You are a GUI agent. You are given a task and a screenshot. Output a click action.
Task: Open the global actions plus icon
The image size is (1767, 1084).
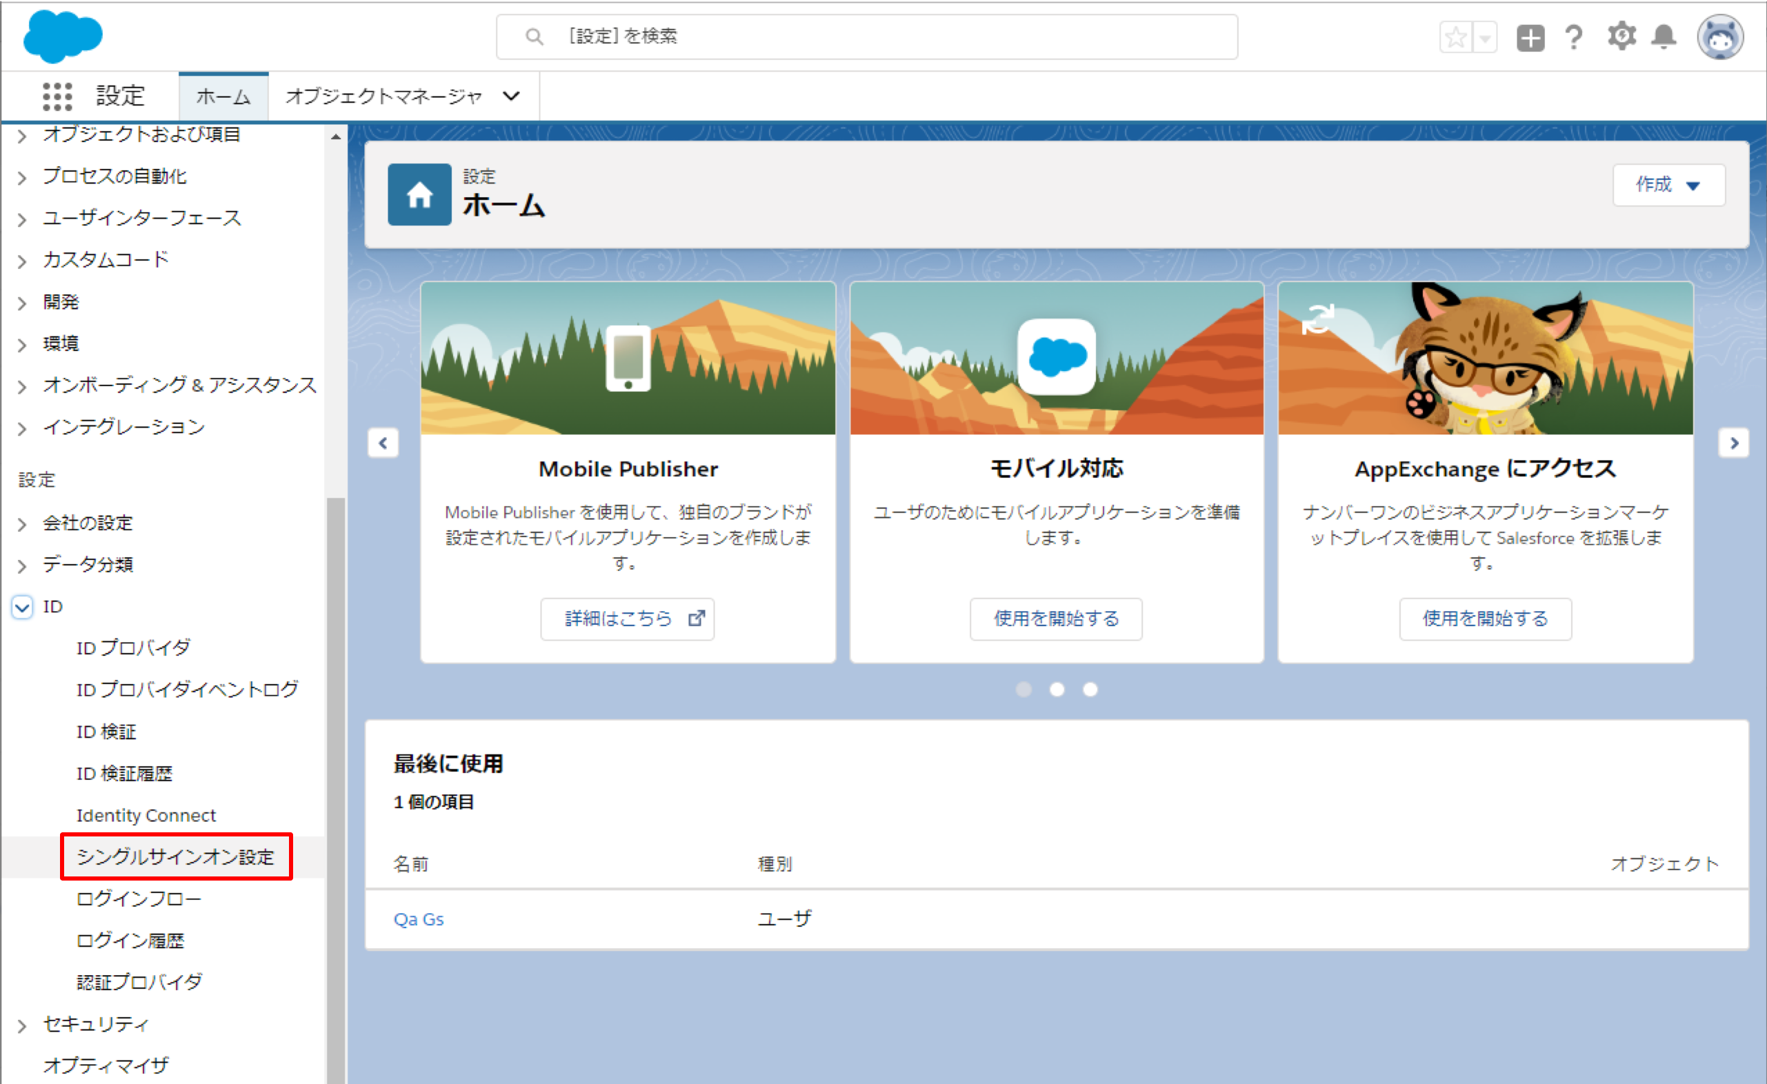[1530, 37]
